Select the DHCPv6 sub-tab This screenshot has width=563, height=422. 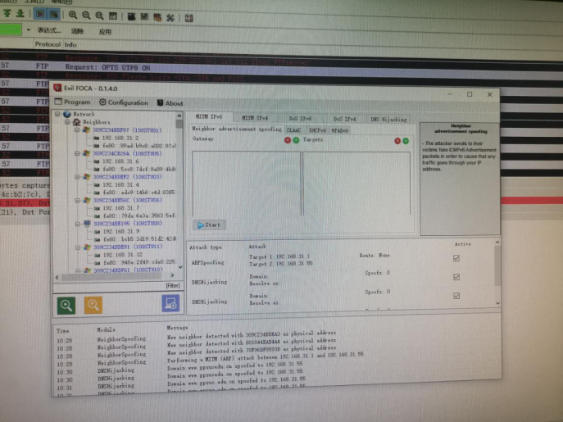pos(317,130)
